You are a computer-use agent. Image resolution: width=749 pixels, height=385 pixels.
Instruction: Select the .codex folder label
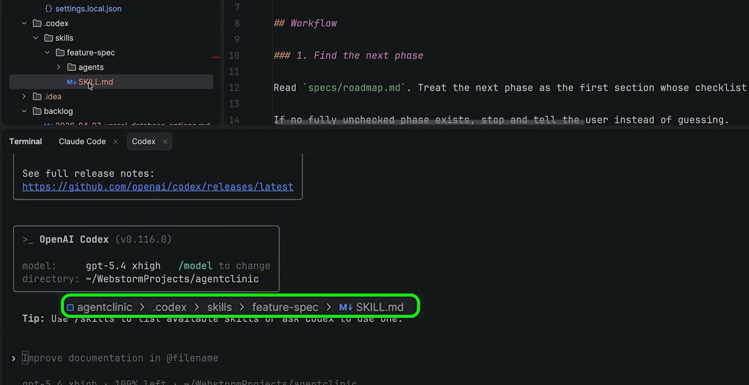click(56, 23)
